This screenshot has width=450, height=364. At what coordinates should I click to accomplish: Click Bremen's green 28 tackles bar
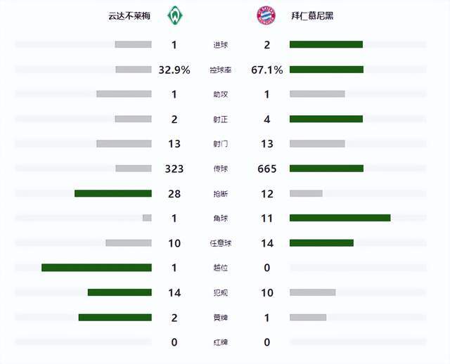coord(113,193)
